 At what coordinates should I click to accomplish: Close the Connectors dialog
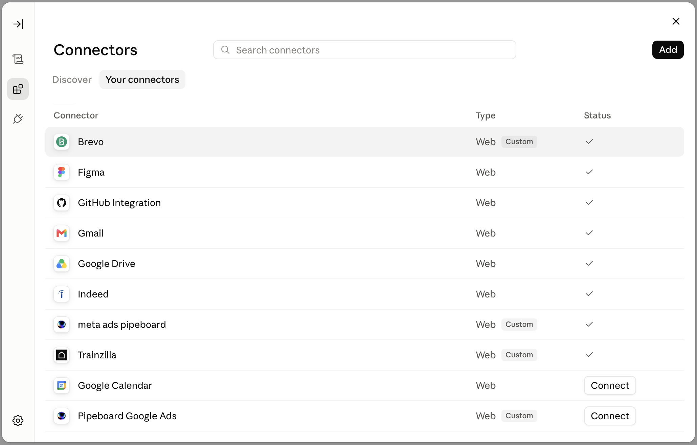click(676, 21)
